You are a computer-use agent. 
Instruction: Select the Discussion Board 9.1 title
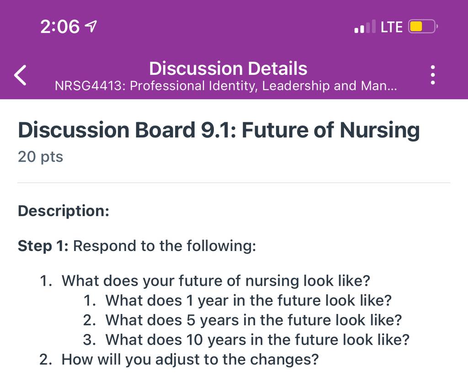pos(219,130)
